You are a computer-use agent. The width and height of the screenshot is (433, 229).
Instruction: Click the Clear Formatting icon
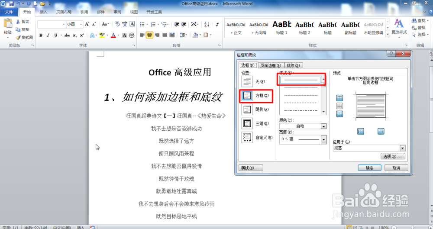tap(117, 24)
